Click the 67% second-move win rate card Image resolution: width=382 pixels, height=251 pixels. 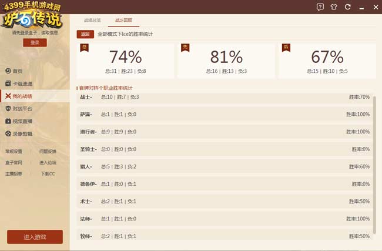coord(327,61)
